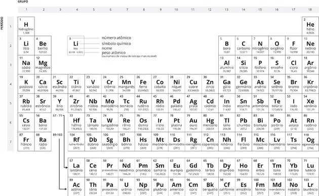Click the Iodine (I) iodo cell
This screenshot has width=319, height=196.
point(294,103)
